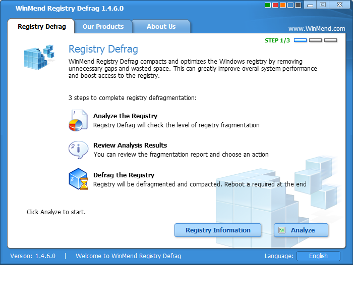Image resolution: width=353 pixels, height=290 pixels.
Task: Click the Welcome to WinMend Registry Defrag status text
Action: coord(128,256)
